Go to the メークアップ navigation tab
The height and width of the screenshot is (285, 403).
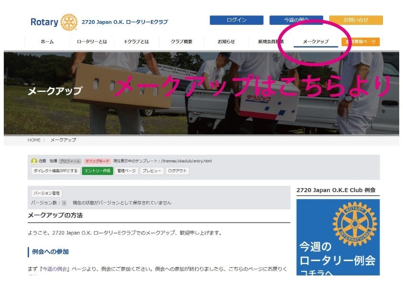315,42
